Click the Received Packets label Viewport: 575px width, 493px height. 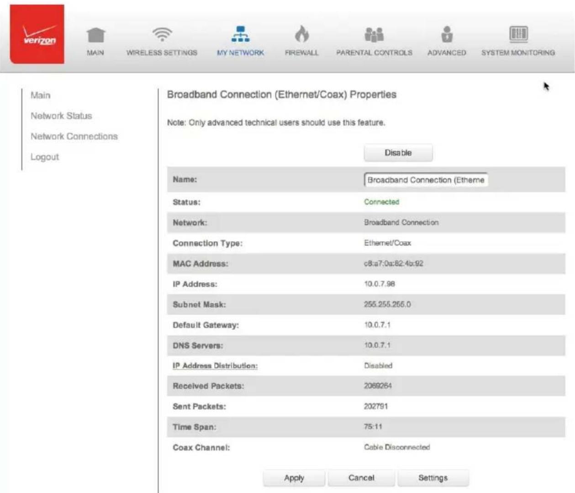pos(208,386)
